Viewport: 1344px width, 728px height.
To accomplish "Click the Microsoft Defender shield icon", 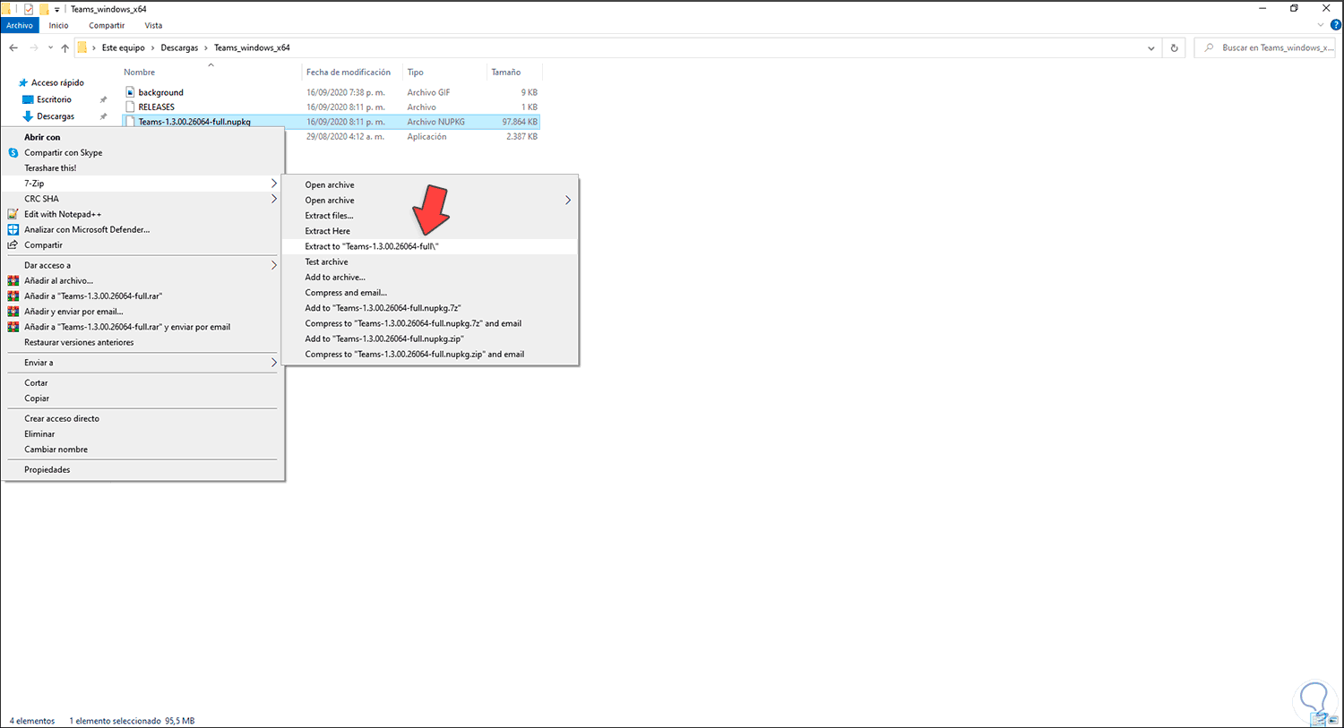I will (13, 229).
